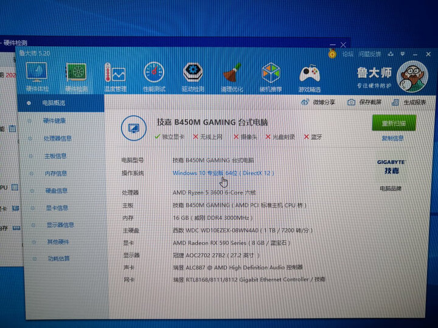
Task: Open 温度管理 temperature management icon
Action: (x=115, y=77)
